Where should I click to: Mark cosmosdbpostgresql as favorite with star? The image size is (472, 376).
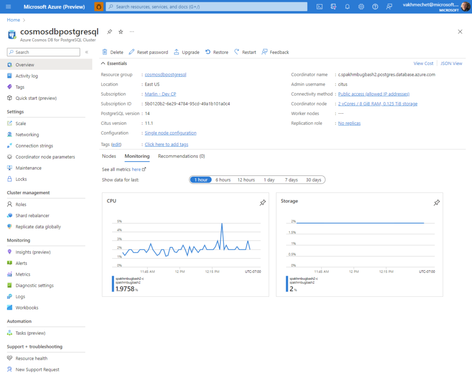tap(121, 32)
